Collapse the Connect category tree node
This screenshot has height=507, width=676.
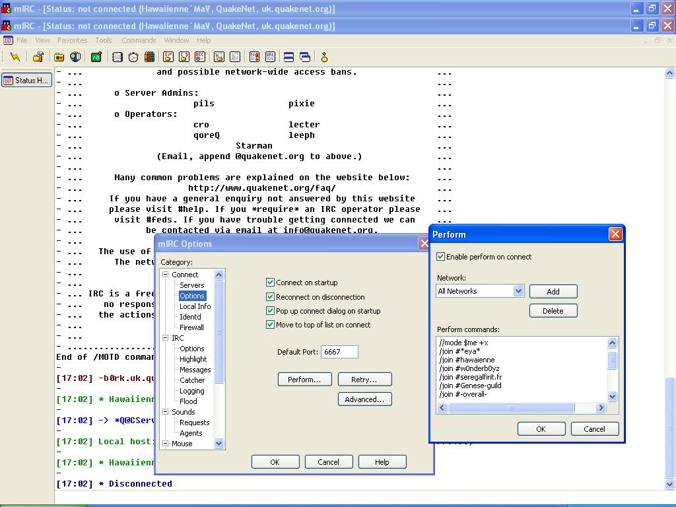165,274
